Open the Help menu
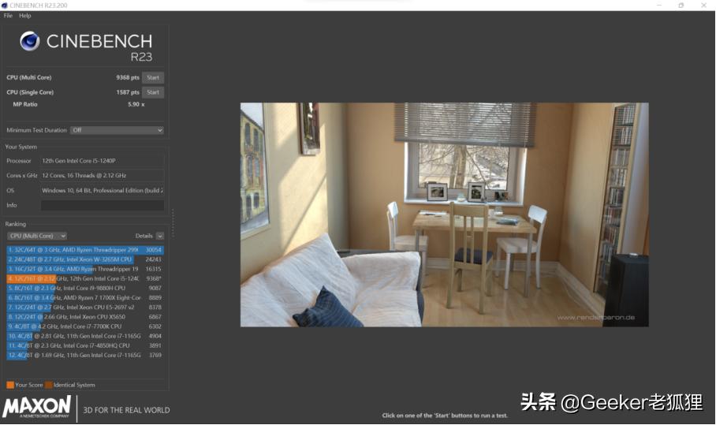 tap(25, 16)
